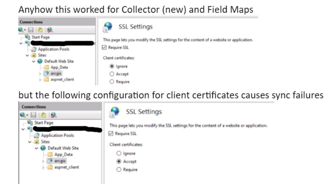Viewport: 330px width, 184px height.
Task: Select Accept radio in lower Client certificates
Action: tap(119, 161)
